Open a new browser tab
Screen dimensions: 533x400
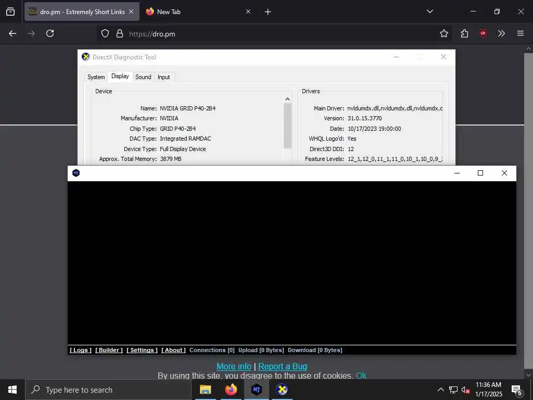click(x=268, y=12)
